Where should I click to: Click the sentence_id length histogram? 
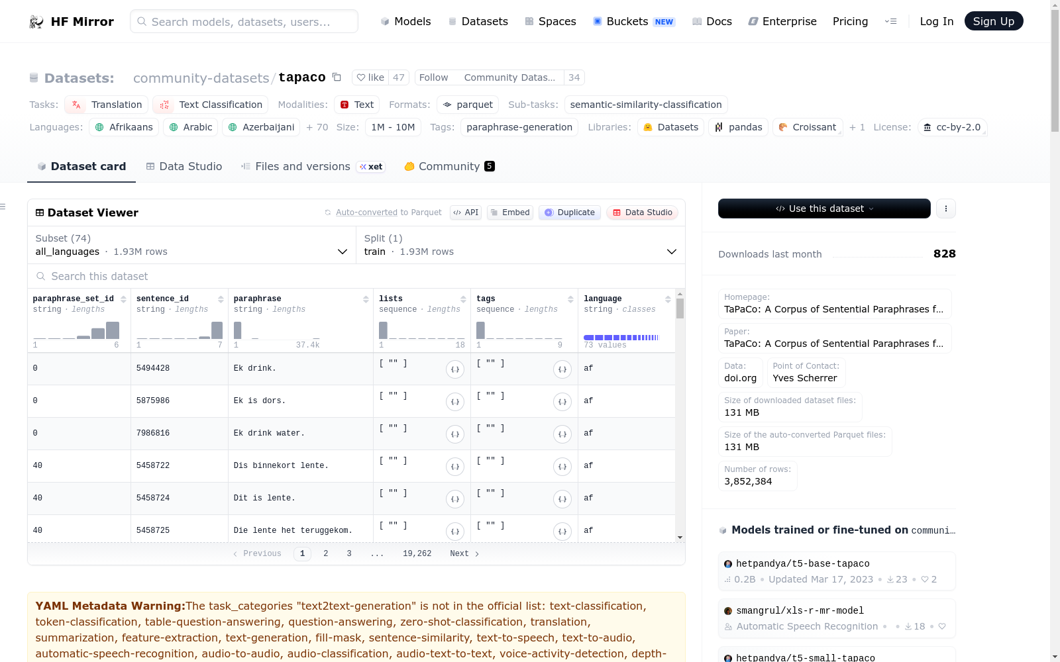[180, 330]
